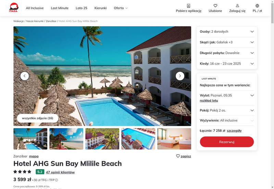Click the TFG i TFP info icon
Screen dimensions: 274x189
coord(57,180)
